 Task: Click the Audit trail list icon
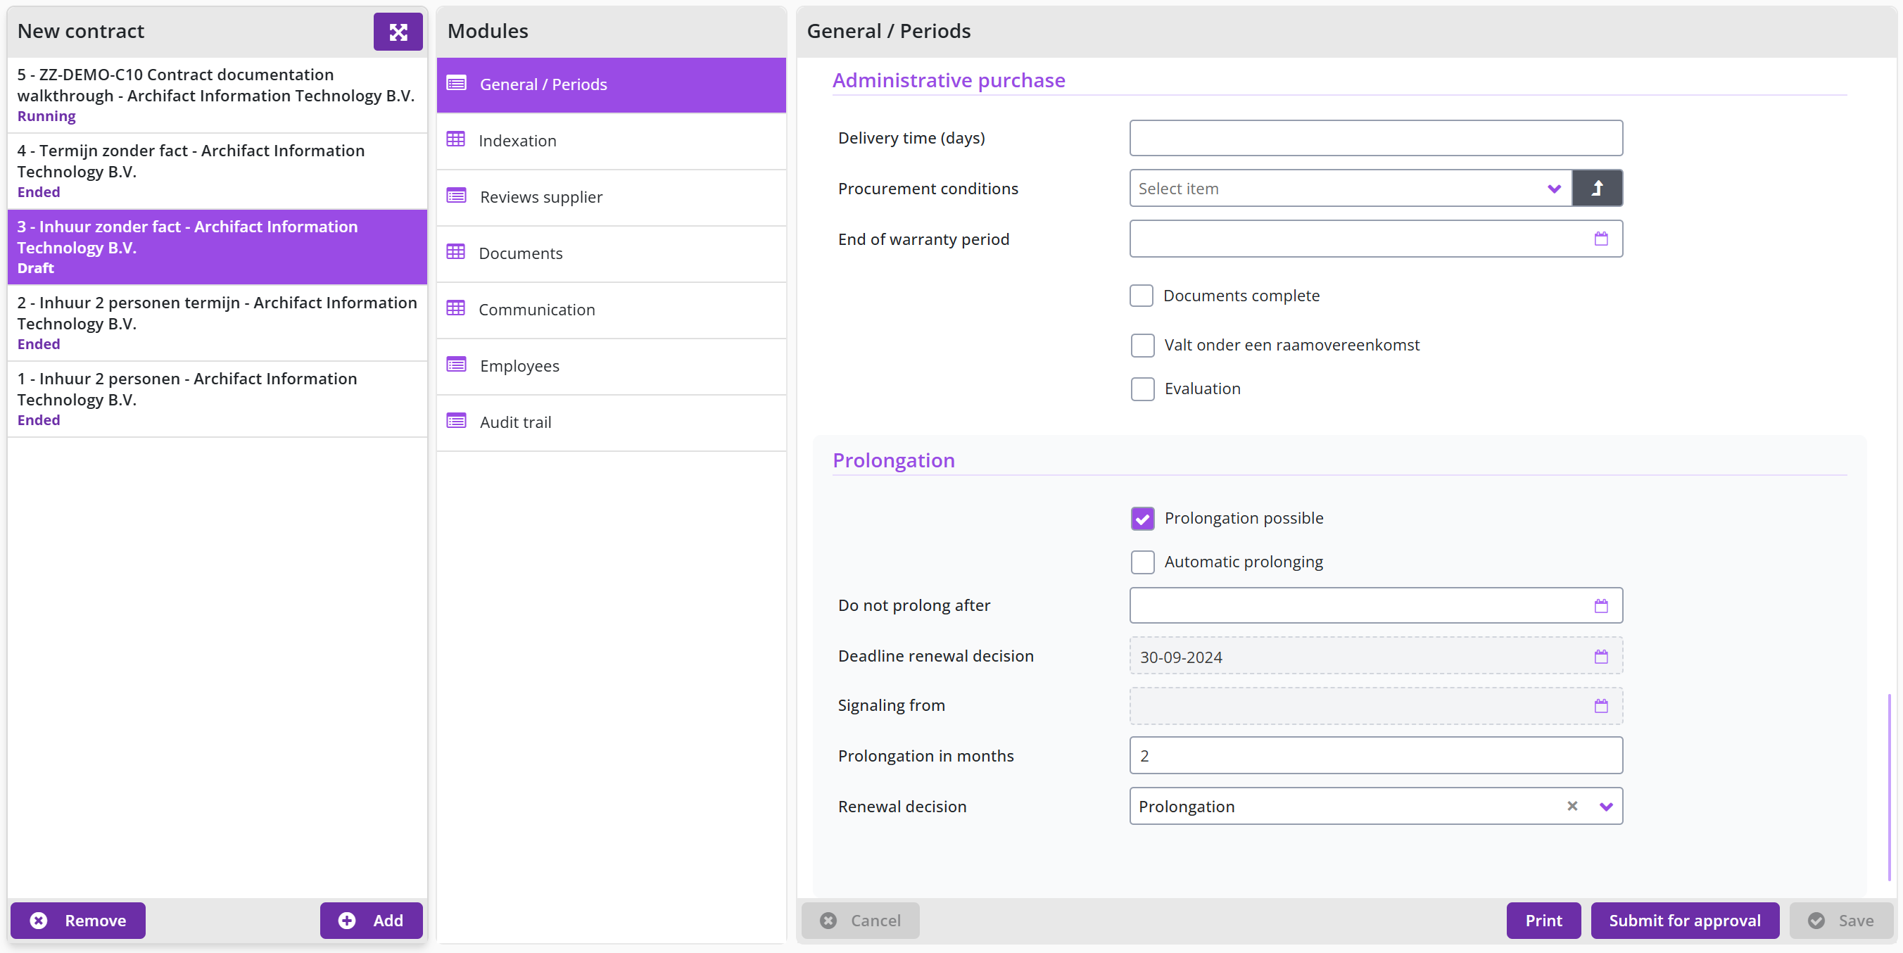point(457,421)
